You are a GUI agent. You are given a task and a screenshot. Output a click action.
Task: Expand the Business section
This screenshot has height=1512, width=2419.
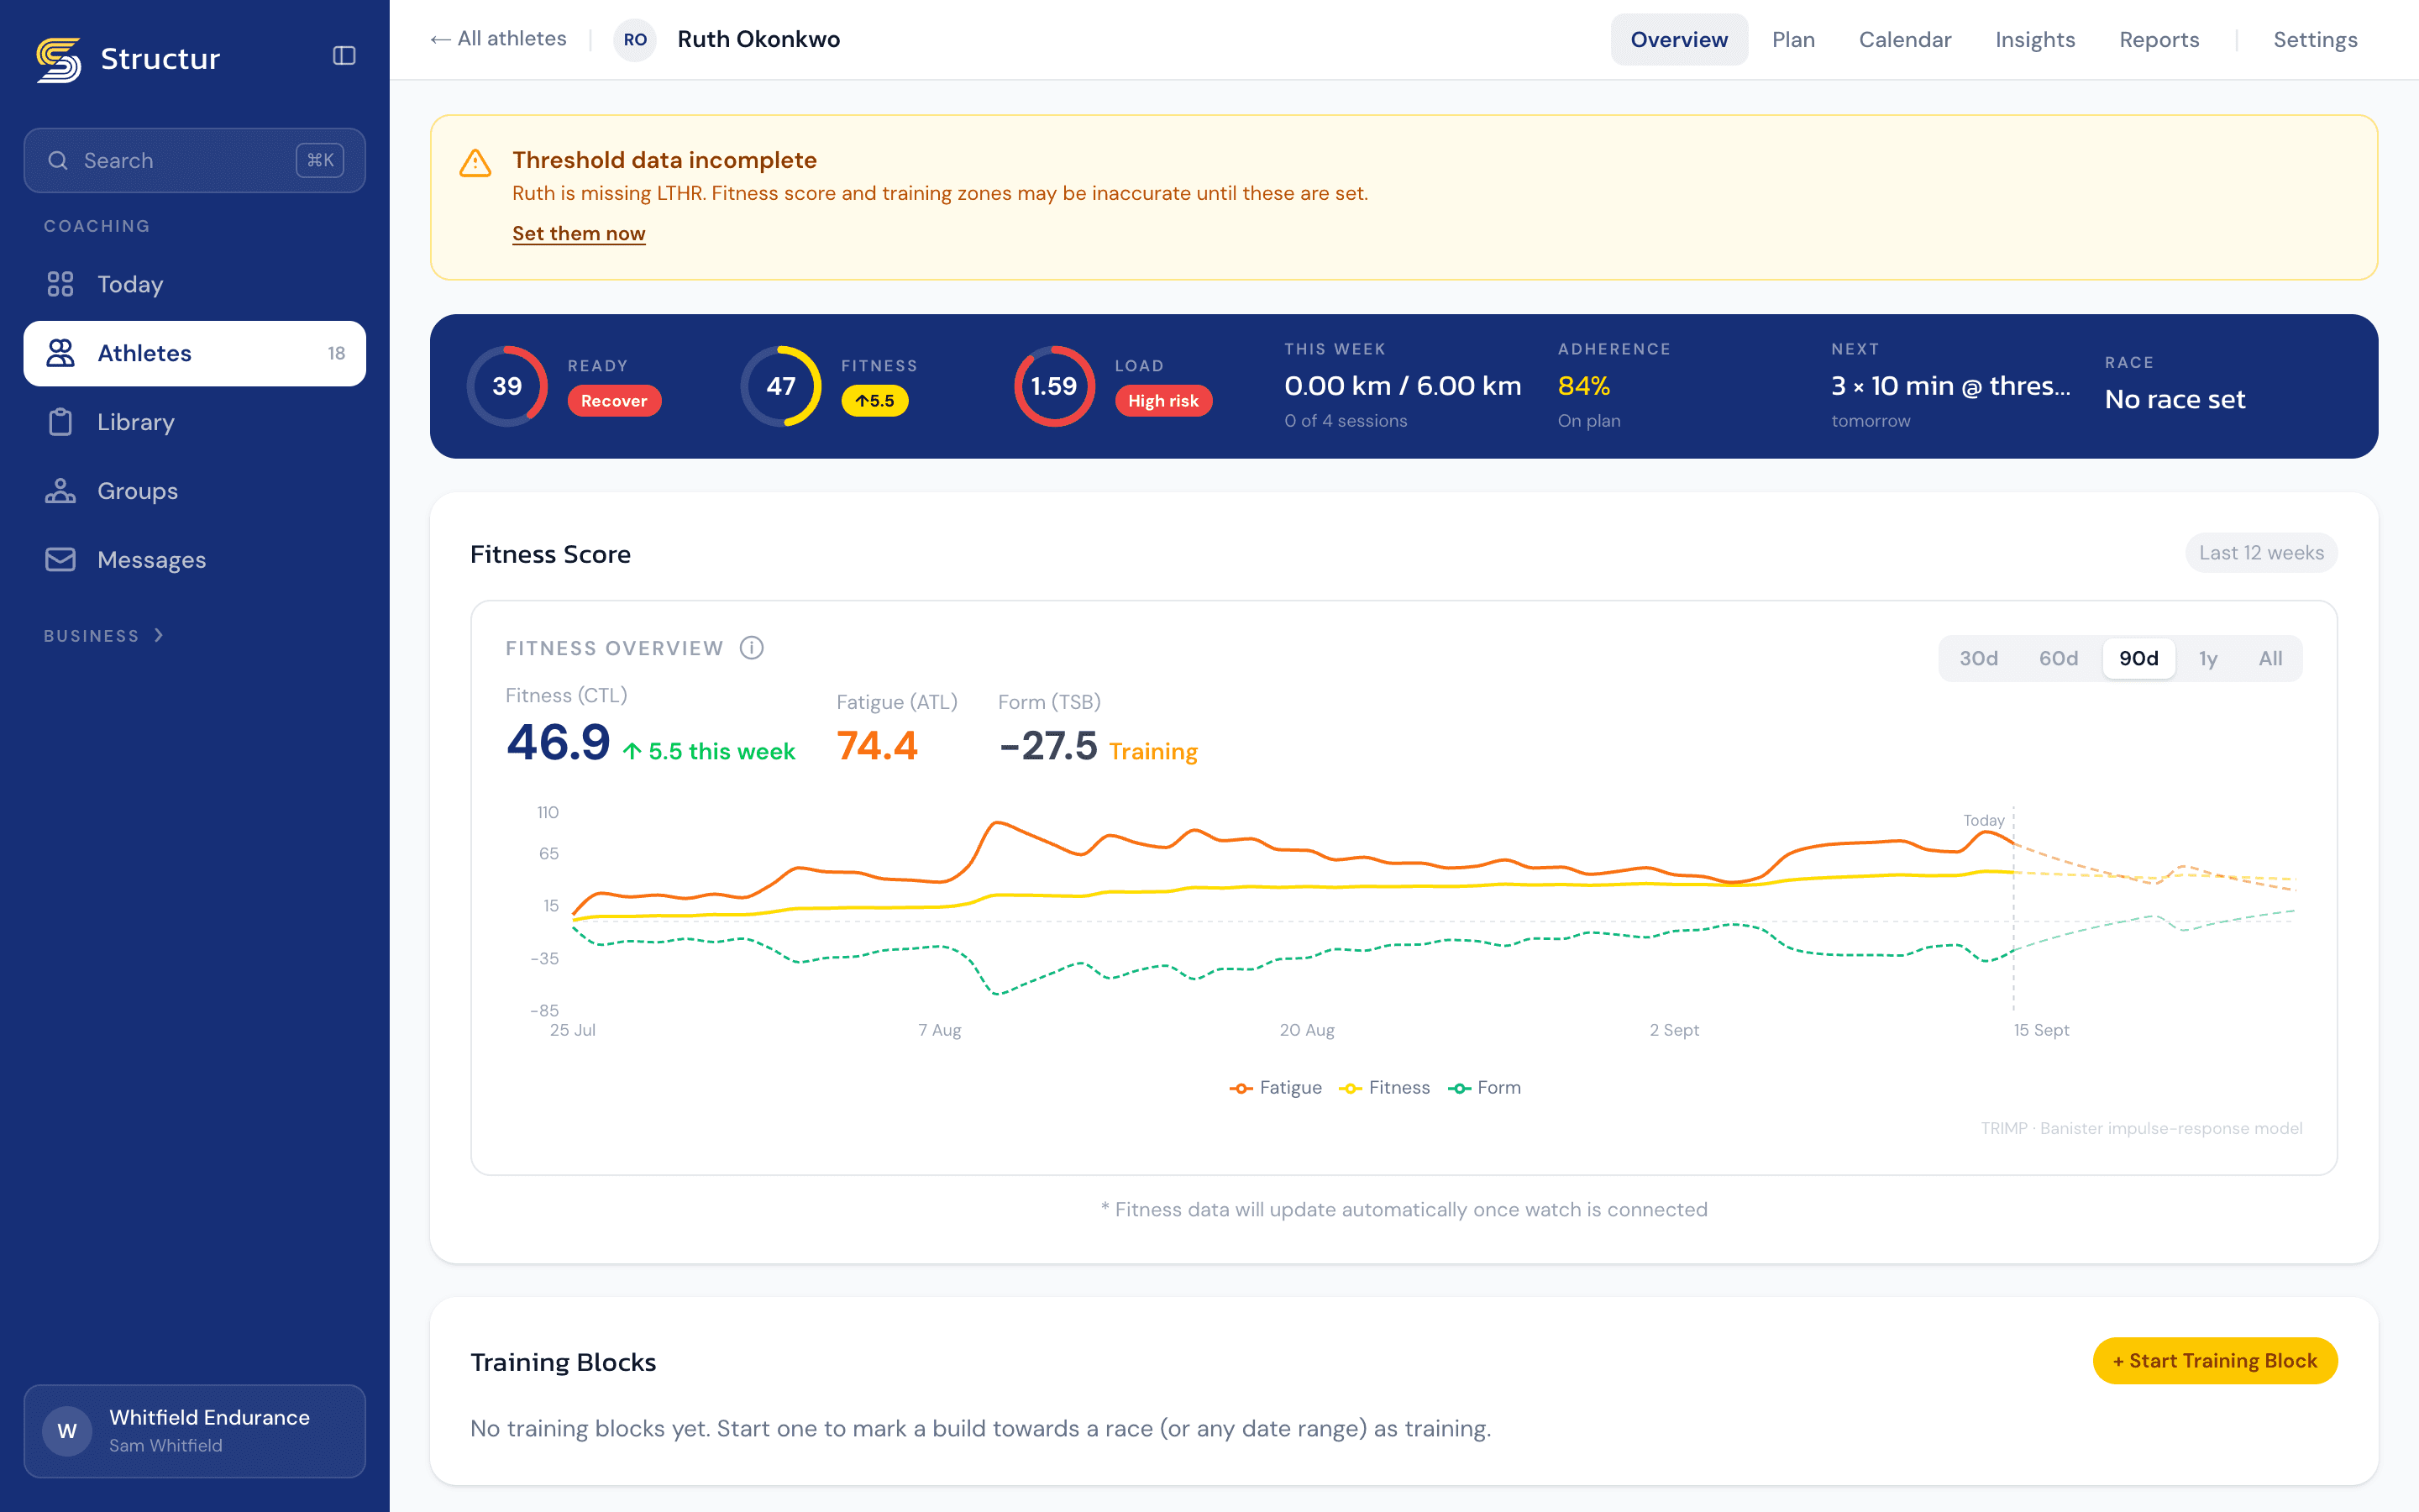(103, 636)
